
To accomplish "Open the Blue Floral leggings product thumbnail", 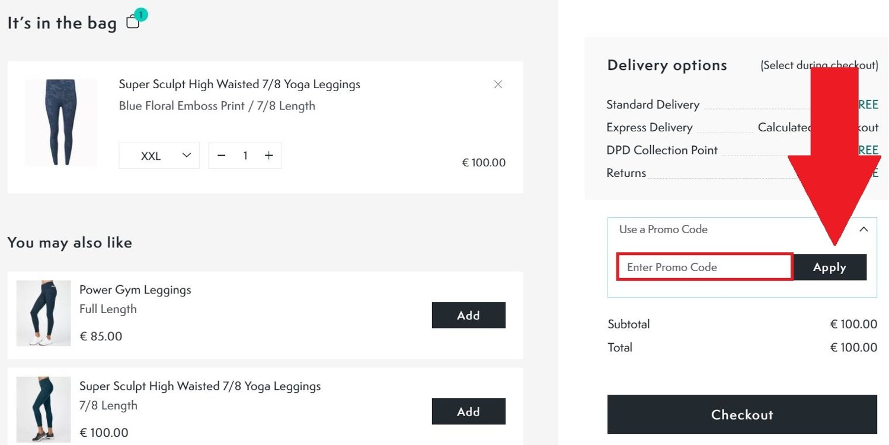I will (x=61, y=122).
